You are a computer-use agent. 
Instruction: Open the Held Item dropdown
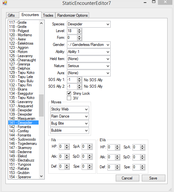click(x=108, y=59)
